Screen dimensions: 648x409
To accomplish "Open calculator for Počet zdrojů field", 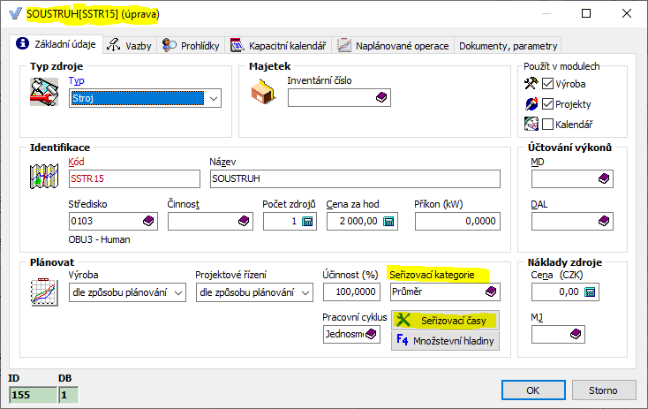I will (307, 222).
